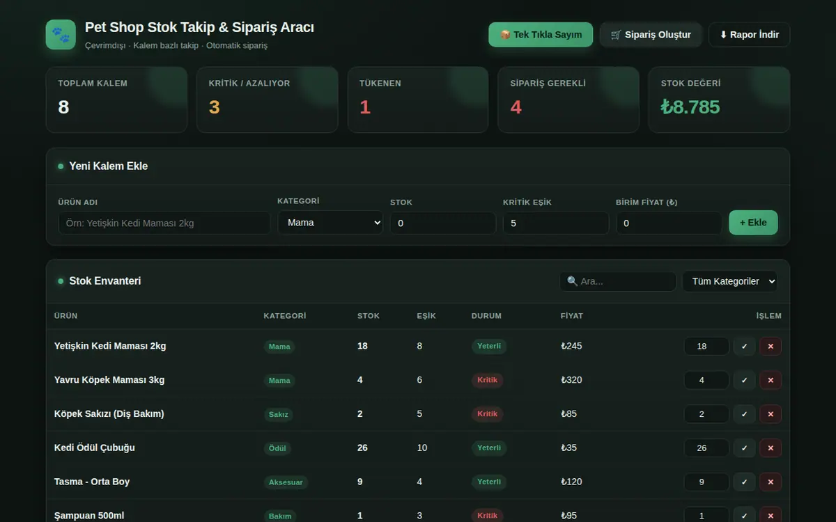Image resolution: width=836 pixels, height=522 pixels.
Task: Click the Stok field in new item form
Action: 443,223
